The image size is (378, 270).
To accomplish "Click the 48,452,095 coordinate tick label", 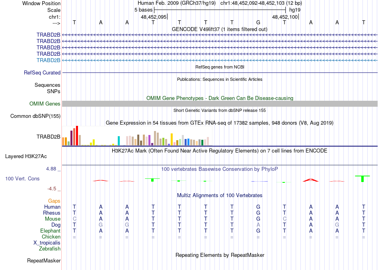I will (154, 17).
